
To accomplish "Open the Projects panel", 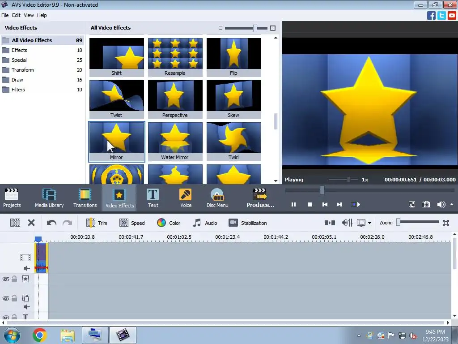I will coord(12,198).
